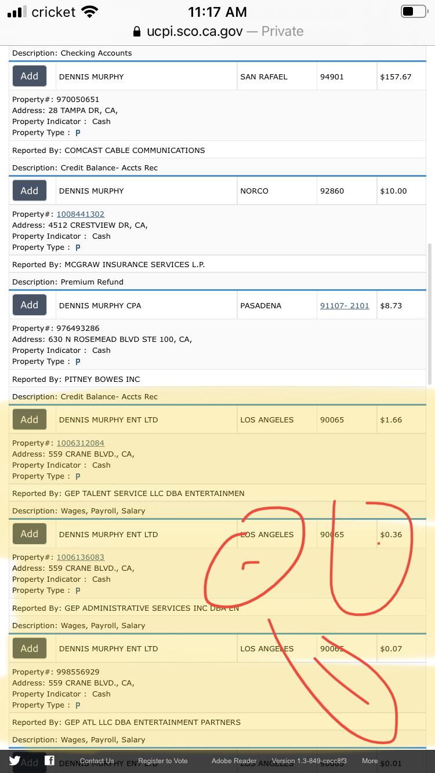Add the $0.36 Dennis Murphy Ent claim
Viewport: 435px width, 773px height.
coord(30,534)
